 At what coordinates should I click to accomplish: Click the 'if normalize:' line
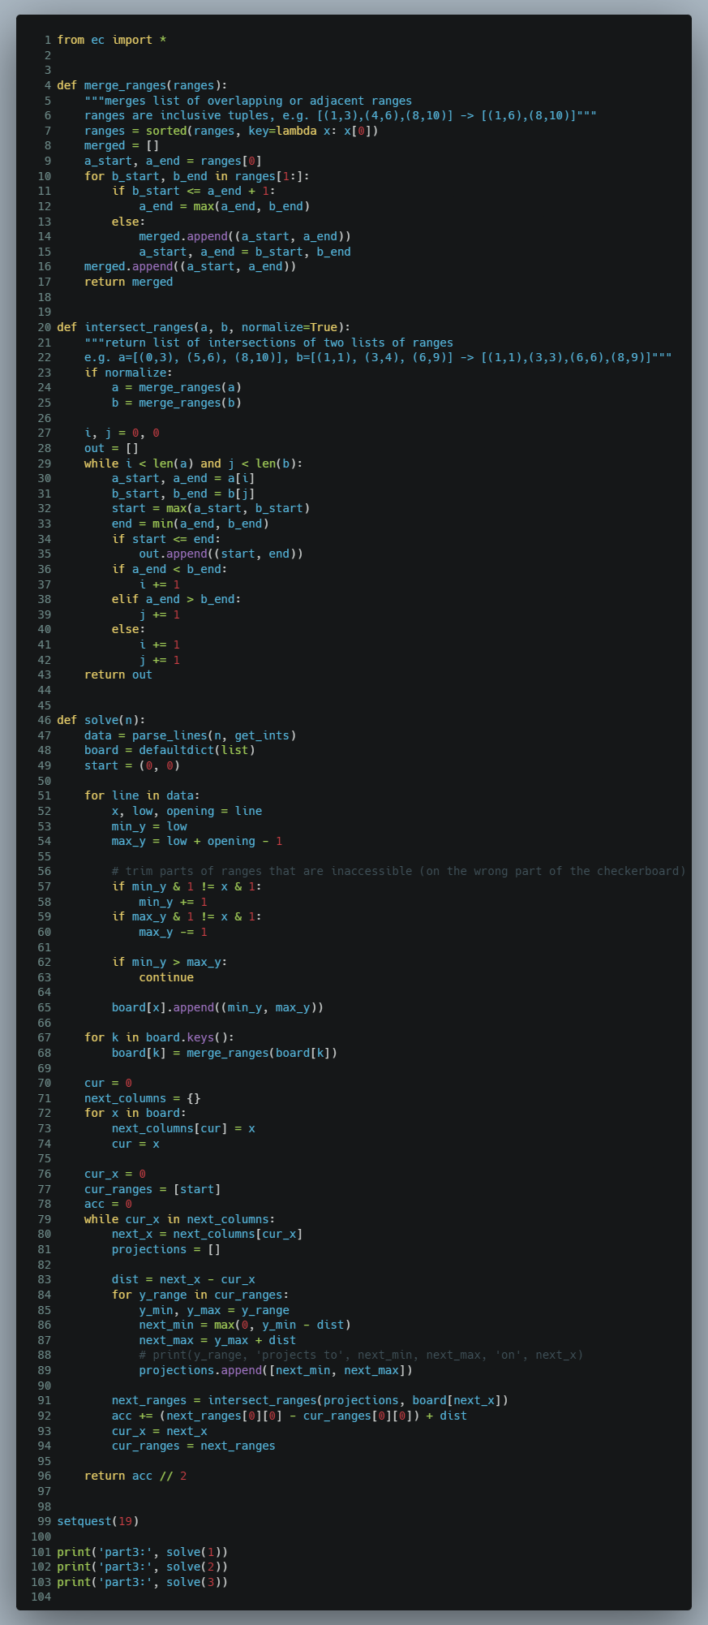click(x=129, y=373)
